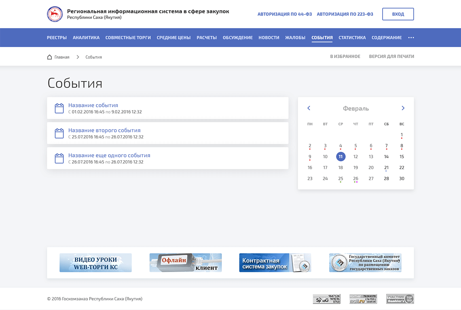Open the SpyLOG counter badge
Screen dimensions: 461x310
coord(326,299)
